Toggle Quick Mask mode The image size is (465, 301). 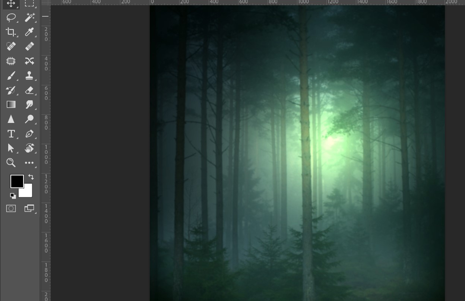click(x=11, y=209)
